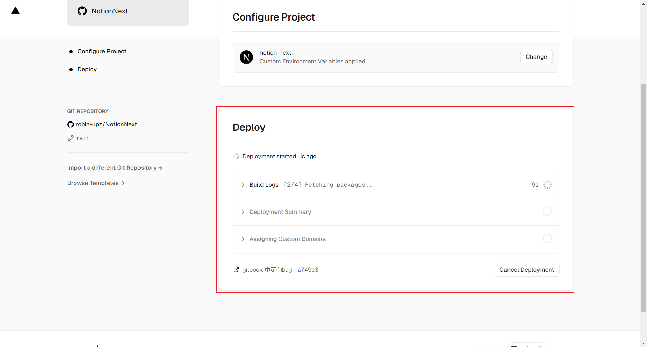
Task: Click the Change button for notion-next
Action: click(x=536, y=57)
